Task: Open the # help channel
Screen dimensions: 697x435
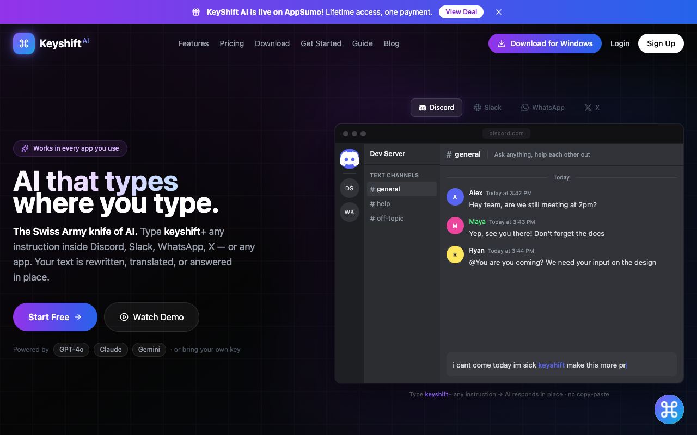Action: click(401, 204)
